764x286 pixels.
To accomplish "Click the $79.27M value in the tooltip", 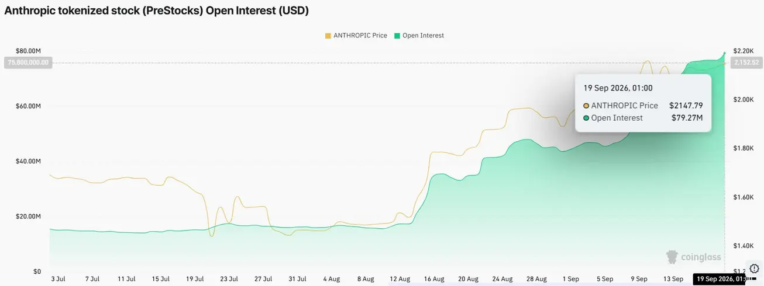I will pyautogui.click(x=687, y=118).
